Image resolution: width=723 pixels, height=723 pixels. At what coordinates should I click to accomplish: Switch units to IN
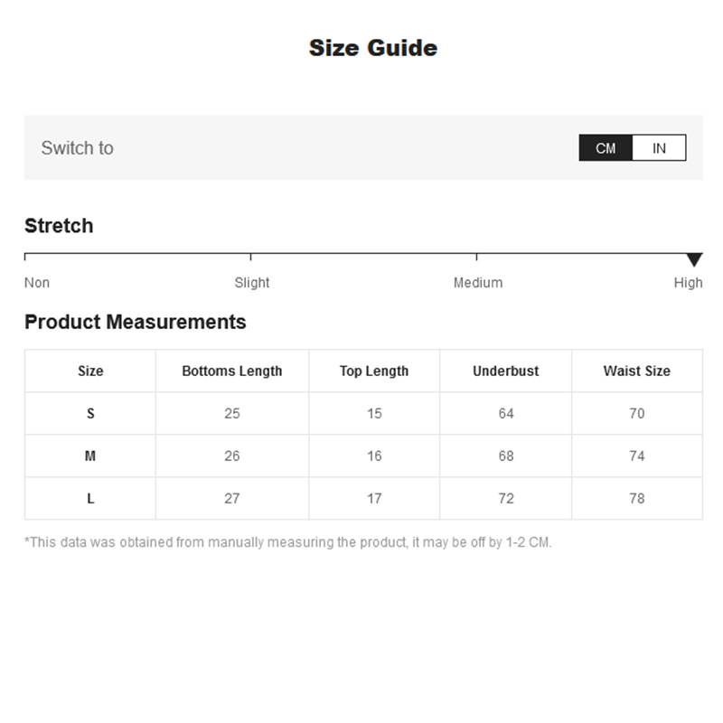point(659,148)
